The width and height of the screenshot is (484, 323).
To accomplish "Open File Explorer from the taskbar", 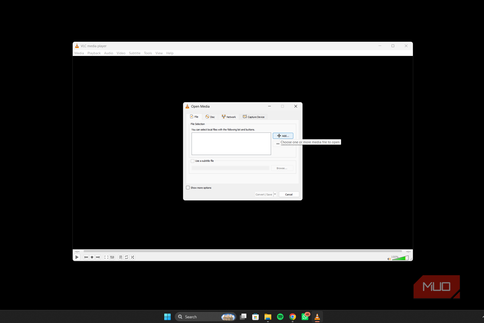I will tap(268, 316).
